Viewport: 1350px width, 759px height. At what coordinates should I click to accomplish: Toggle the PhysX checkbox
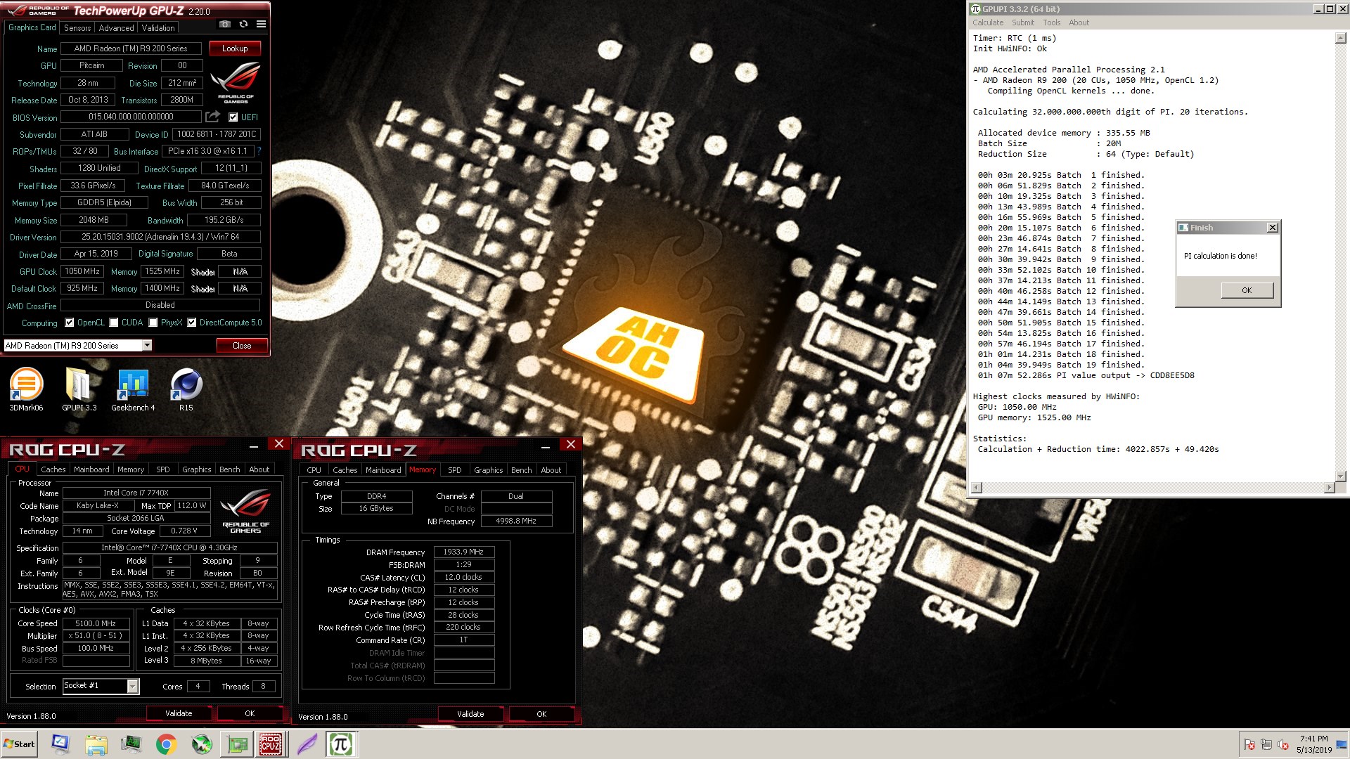point(153,323)
